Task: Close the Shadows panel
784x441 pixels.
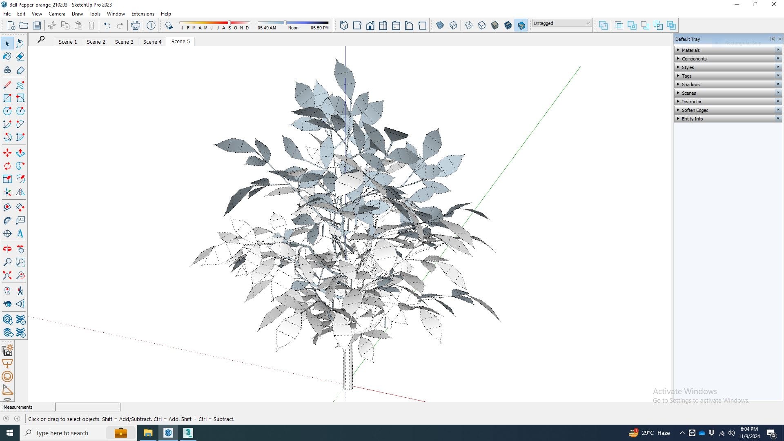Action: point(778,85)
